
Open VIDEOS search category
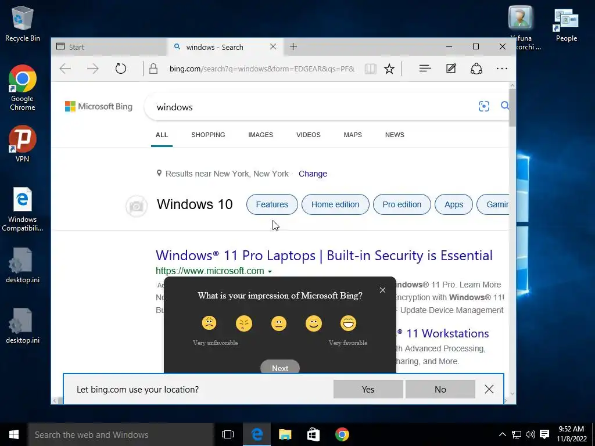[x=309, y=135]
